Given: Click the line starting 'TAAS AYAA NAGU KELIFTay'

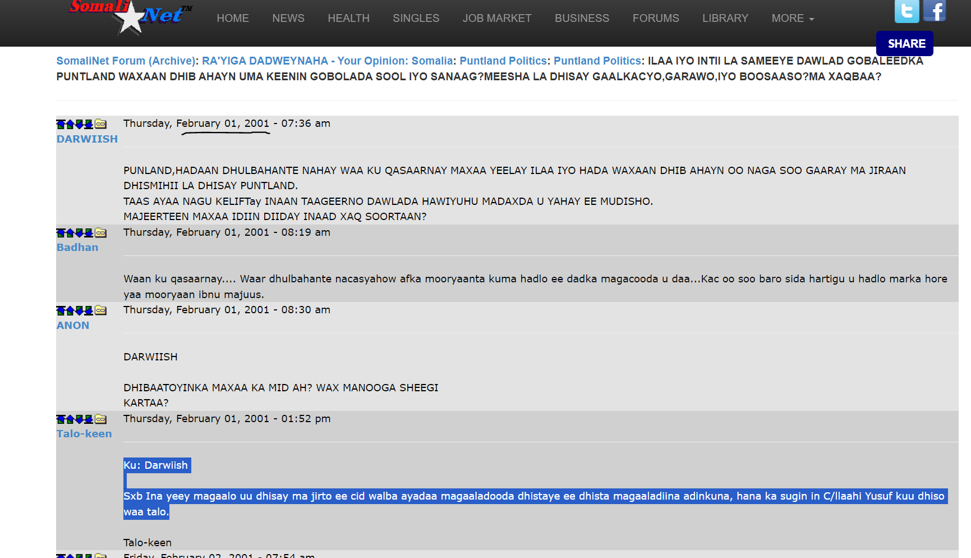Looking at the screenshot, I should click(x=388, y=202).
